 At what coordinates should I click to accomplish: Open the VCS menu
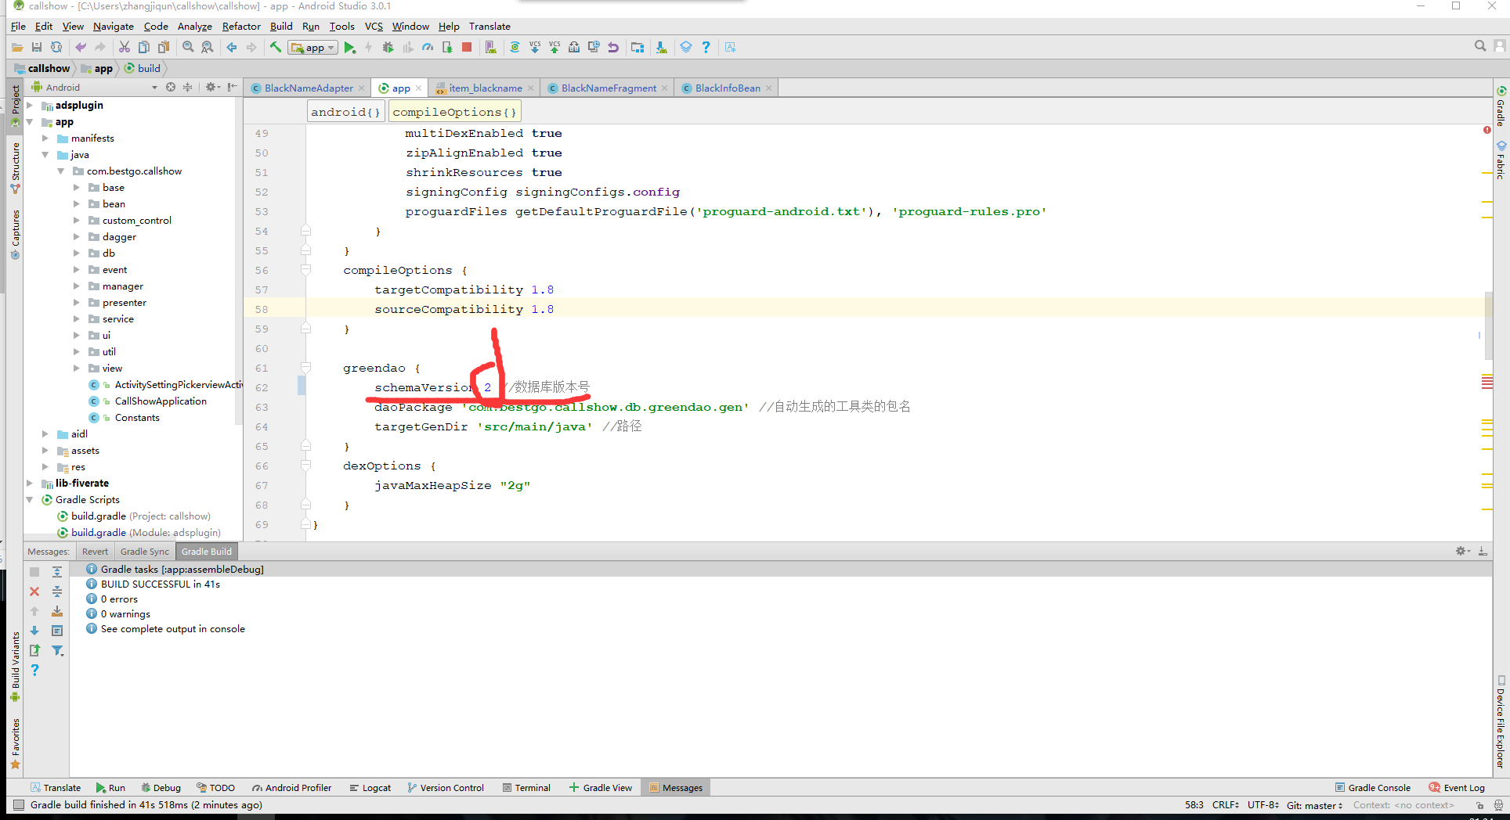(374, 26)
